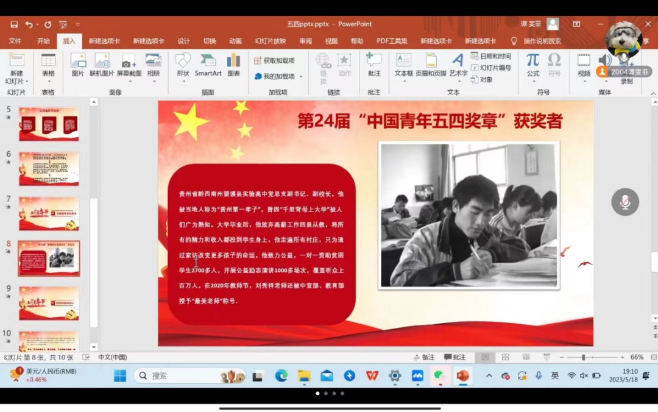Expand 我的加载项 dropdown arrow
Viewport: 658px width, 412px height.
(x=300, y=77)
